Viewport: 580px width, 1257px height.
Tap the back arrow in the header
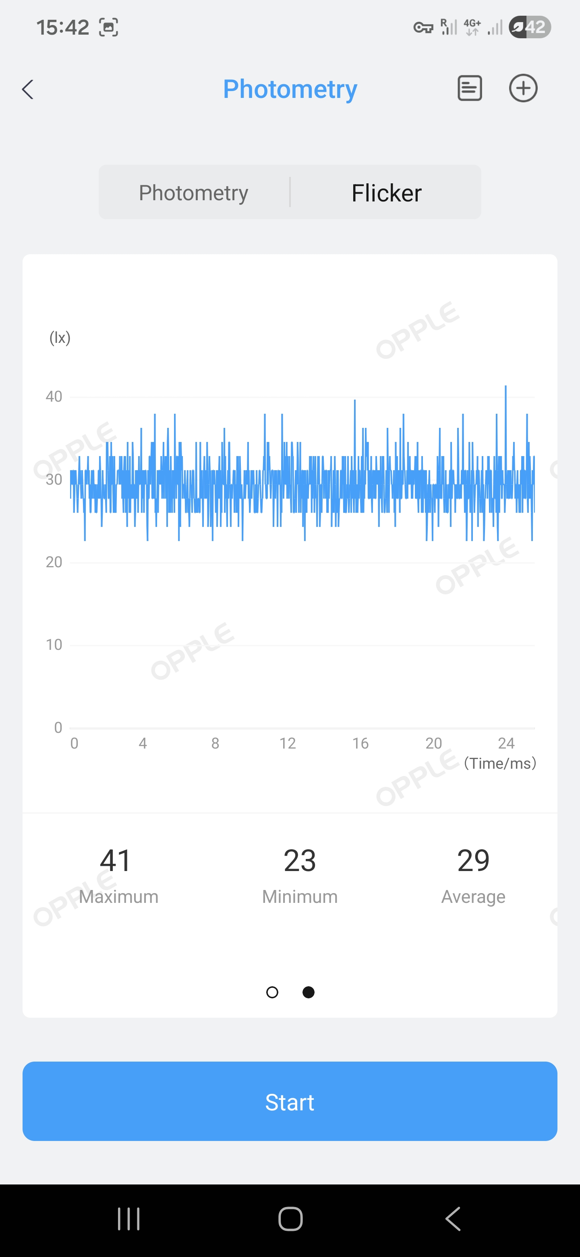[28, 89]
